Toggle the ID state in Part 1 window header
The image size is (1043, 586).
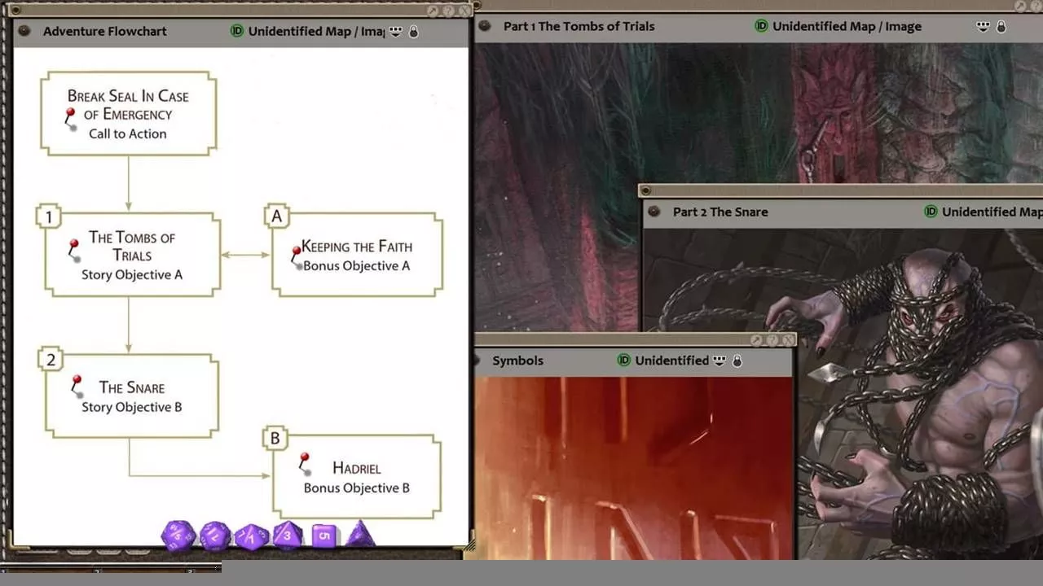pos(761,26)
